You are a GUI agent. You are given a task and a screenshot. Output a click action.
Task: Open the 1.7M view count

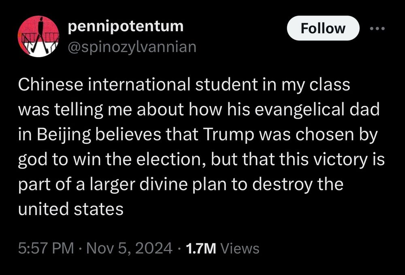pyautogui.click(x=201, y=248)
